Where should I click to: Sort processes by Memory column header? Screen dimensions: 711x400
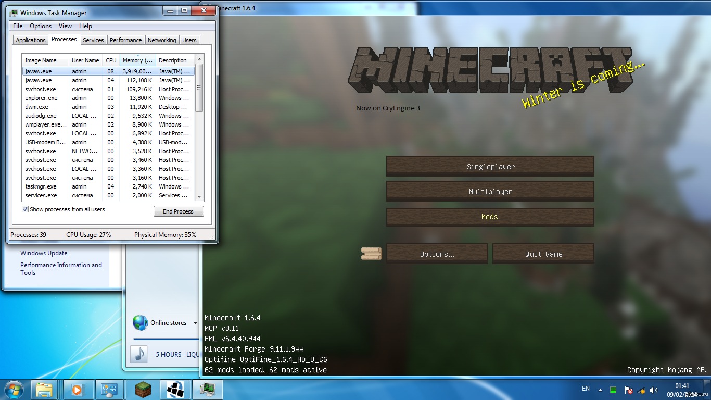coord(138,60)
